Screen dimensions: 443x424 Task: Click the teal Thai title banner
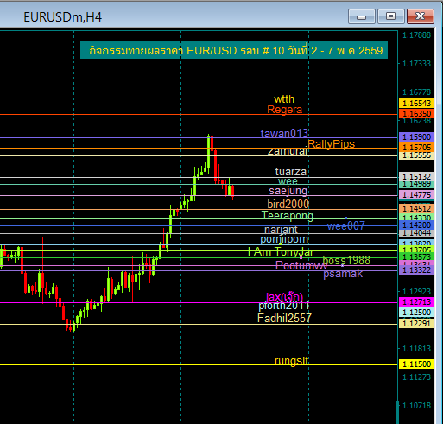point(234,50)
